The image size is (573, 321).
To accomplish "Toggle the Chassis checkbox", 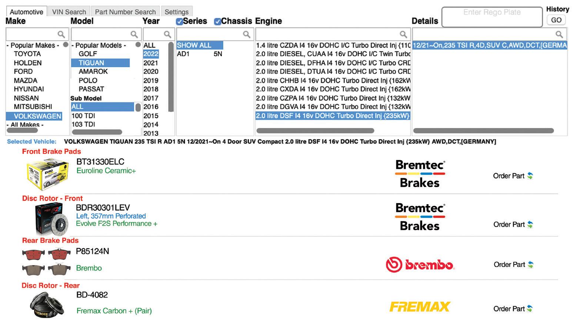I will (x=217, y=21).
